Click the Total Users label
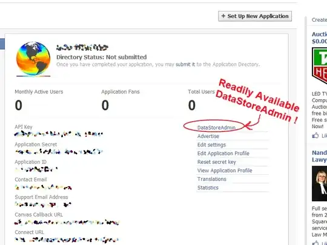The width and height of the screenshot is (327, 245). click(x=201, y=92)
